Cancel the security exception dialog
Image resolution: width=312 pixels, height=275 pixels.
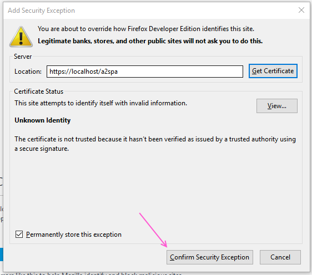pos(280,257)
